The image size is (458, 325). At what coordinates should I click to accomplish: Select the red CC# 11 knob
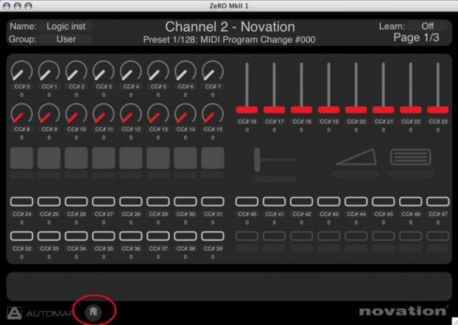pos(103,113)
